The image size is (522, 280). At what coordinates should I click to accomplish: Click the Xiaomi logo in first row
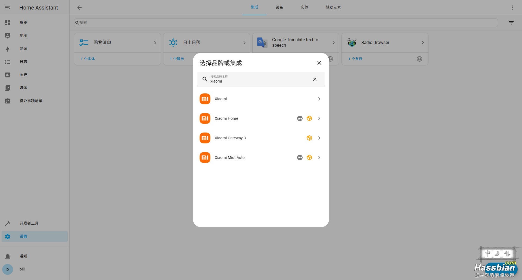[x=205, y=99]
